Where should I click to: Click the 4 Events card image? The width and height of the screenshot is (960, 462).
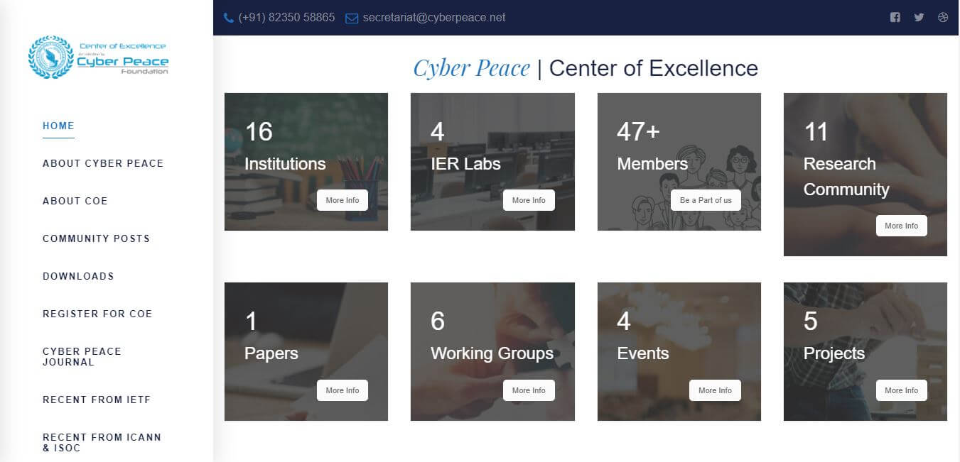[x=679, y=352]
